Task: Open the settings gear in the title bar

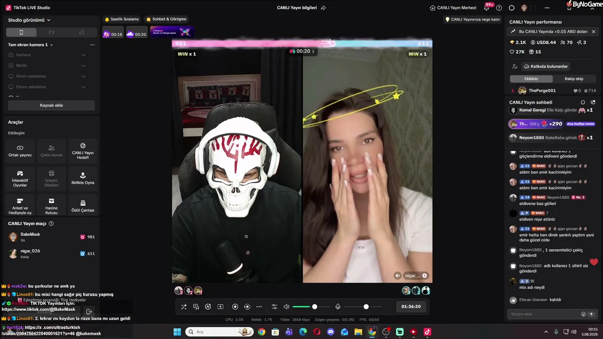Action: coord(512,8)
